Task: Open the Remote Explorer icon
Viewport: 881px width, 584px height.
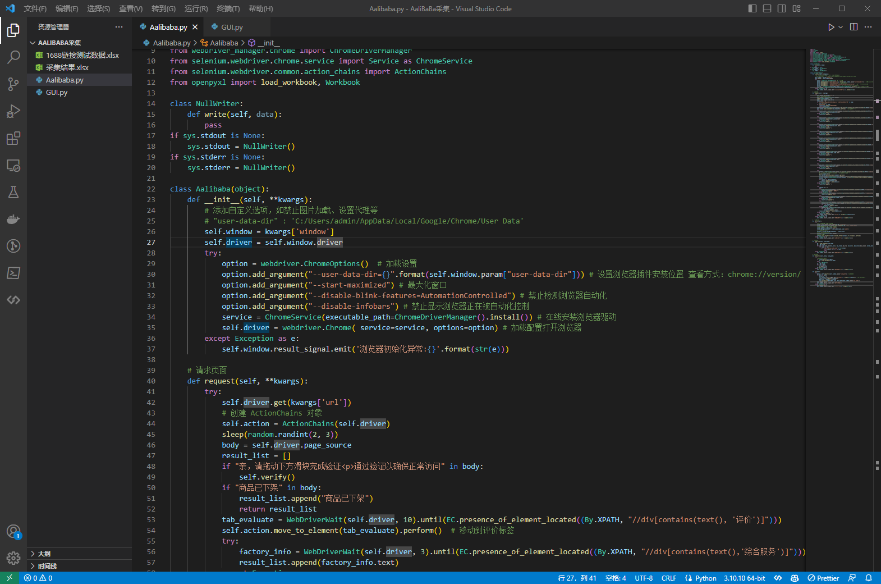Action: (13, 165)
